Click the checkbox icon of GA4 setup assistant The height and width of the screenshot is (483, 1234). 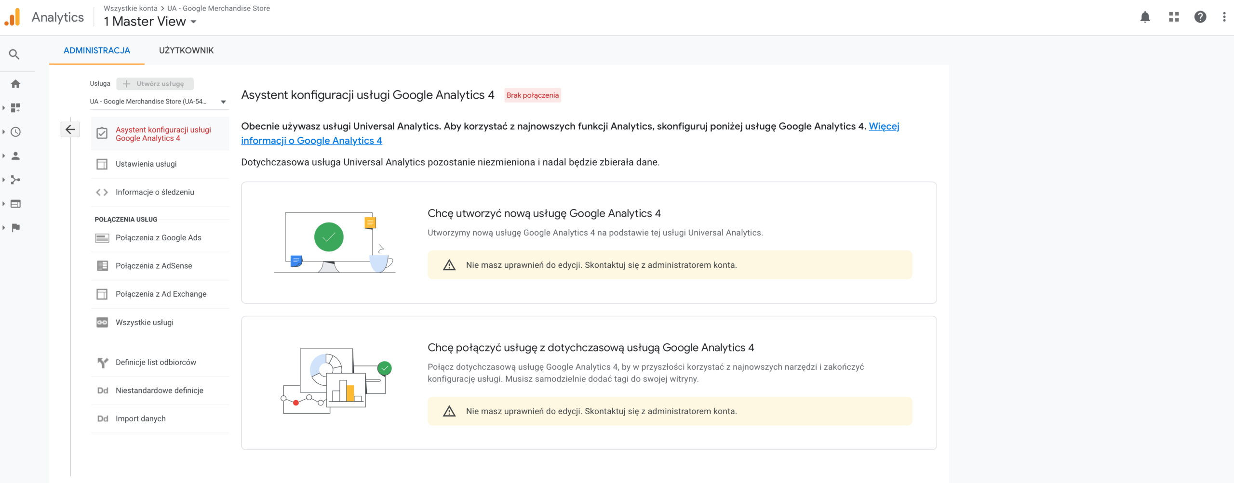[x=102, y=133]
